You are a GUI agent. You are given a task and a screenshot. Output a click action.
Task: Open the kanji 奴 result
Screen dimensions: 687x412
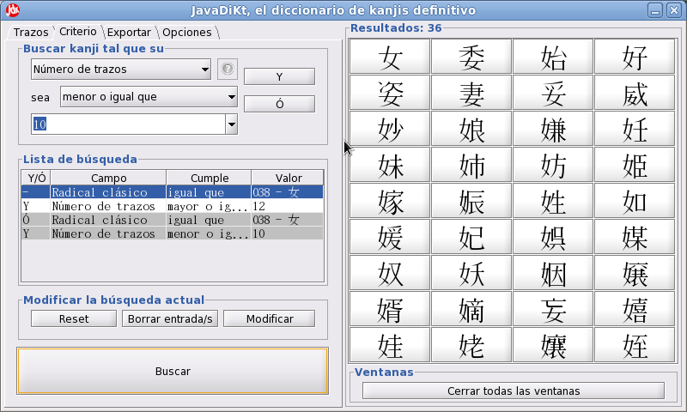(390, 273)
